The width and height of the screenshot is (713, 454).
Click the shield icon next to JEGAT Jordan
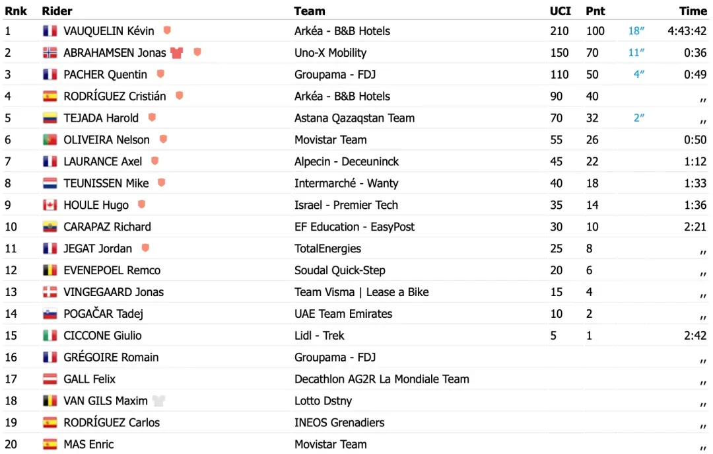click(x=145, y=248)
